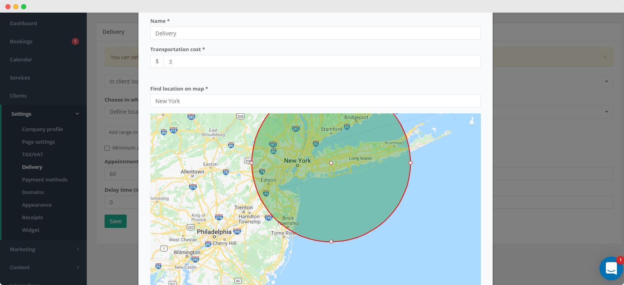Open Page settings submenu item
The width and height of the screenshot is (624, 285).
(38, 142)
